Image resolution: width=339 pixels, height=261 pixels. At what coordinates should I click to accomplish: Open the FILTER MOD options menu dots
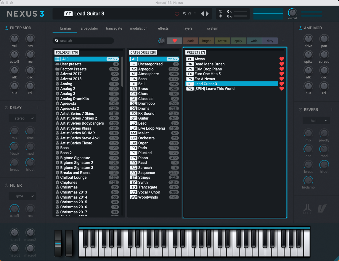tap(38, 28)
